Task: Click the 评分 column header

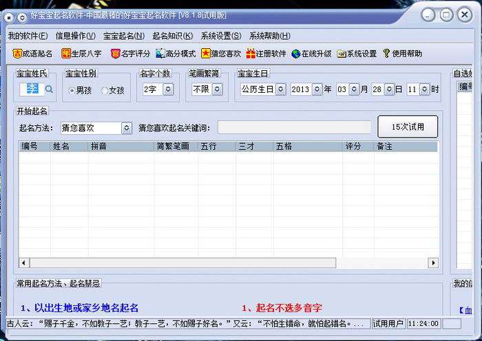Action: tap(359, 146)
